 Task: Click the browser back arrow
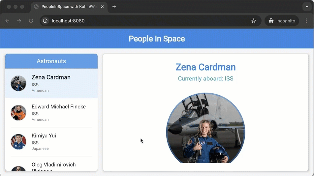pos(7,21)
